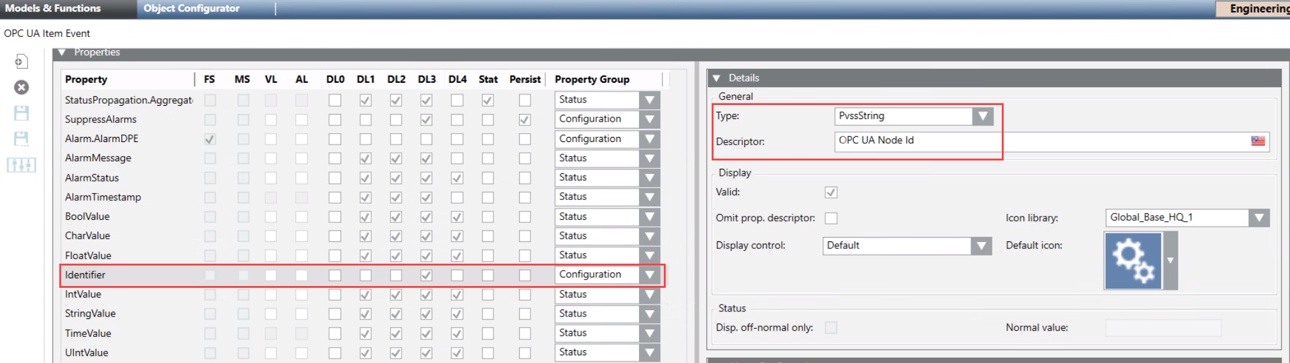Open the arrow beside the default icon
Viewport: 1290px width, 363px height.
click(1170, 260)
